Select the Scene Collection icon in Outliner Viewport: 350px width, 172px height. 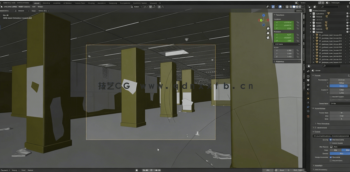[310, 10]
